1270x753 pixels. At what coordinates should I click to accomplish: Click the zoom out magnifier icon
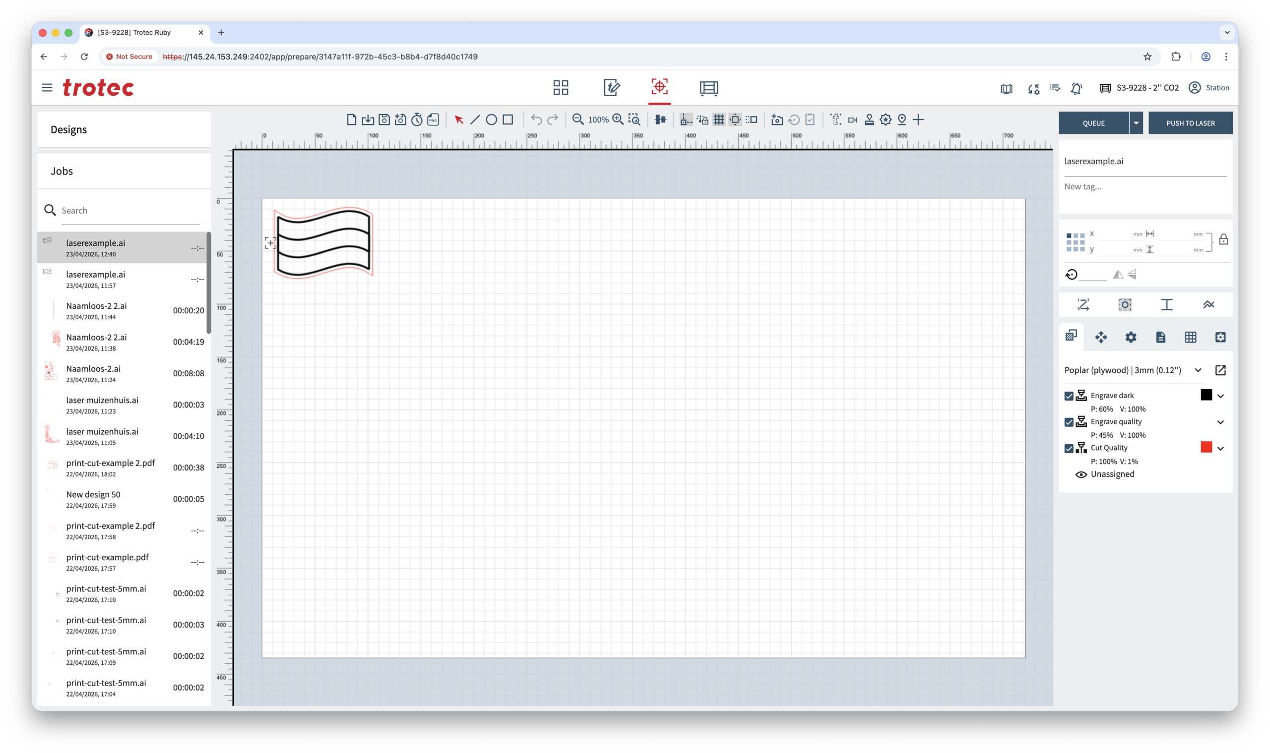[x=577, y=120]
